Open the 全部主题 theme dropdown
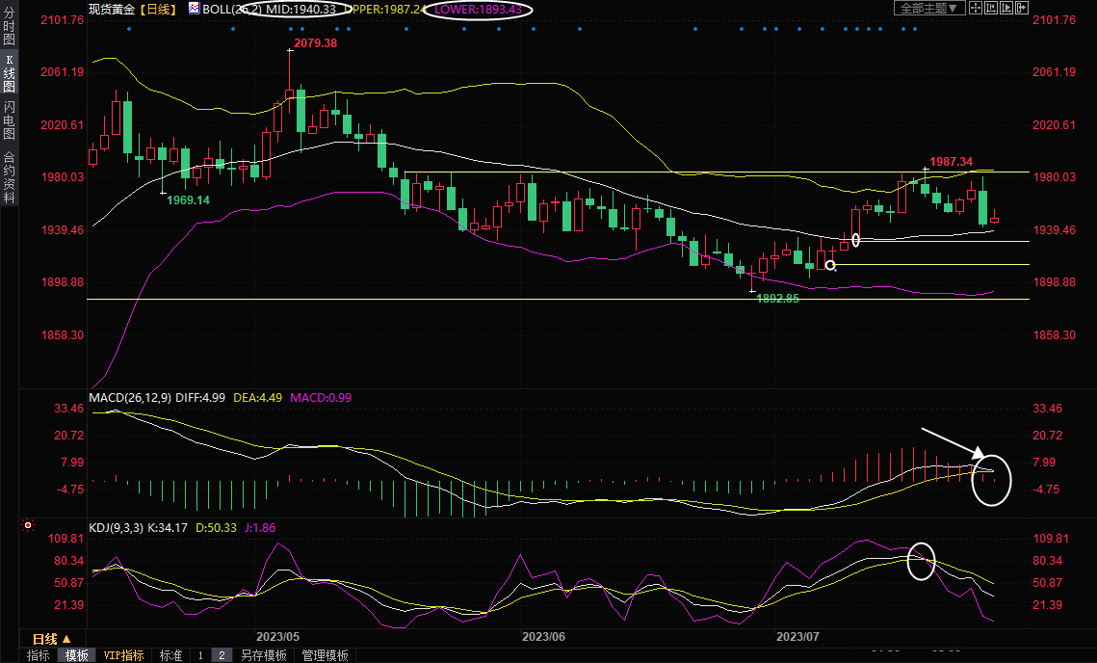Screen dimensions: 1097x663 pos(928,9)
